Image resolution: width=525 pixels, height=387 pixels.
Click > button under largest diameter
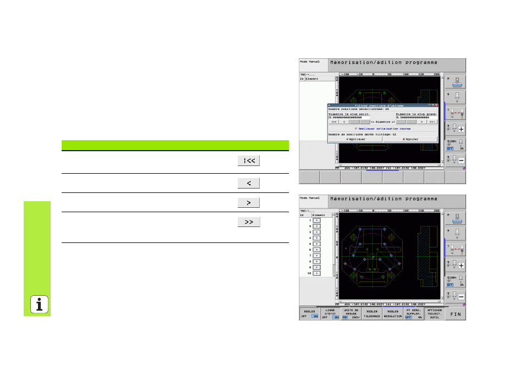coord(422,121)
